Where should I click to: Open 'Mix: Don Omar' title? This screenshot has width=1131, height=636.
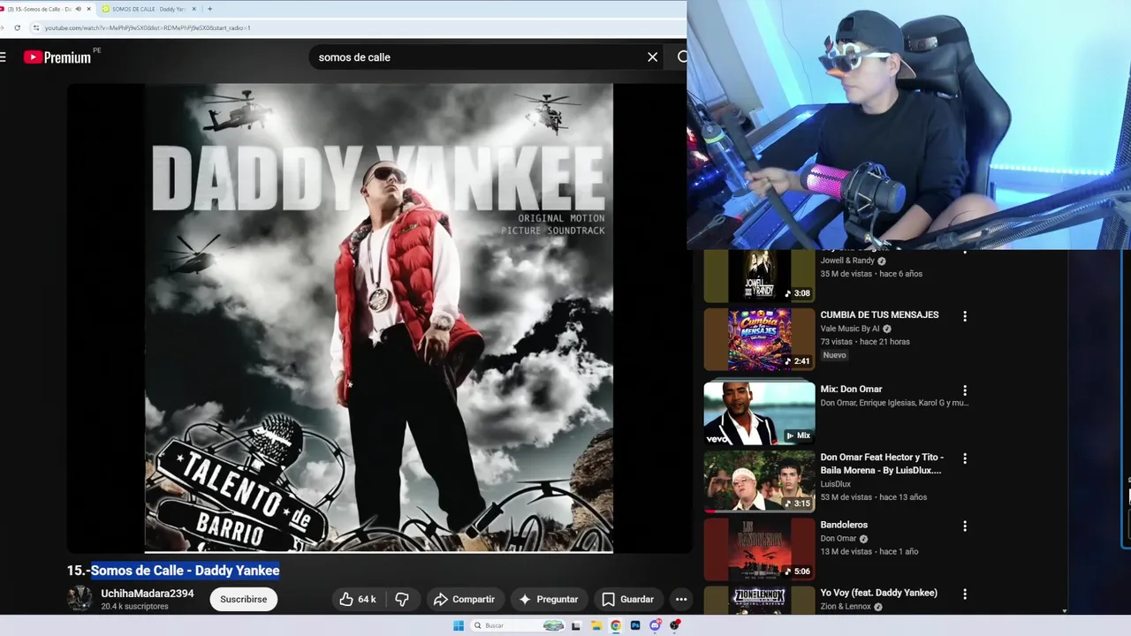pyautogui.click(x=851, y=389)
